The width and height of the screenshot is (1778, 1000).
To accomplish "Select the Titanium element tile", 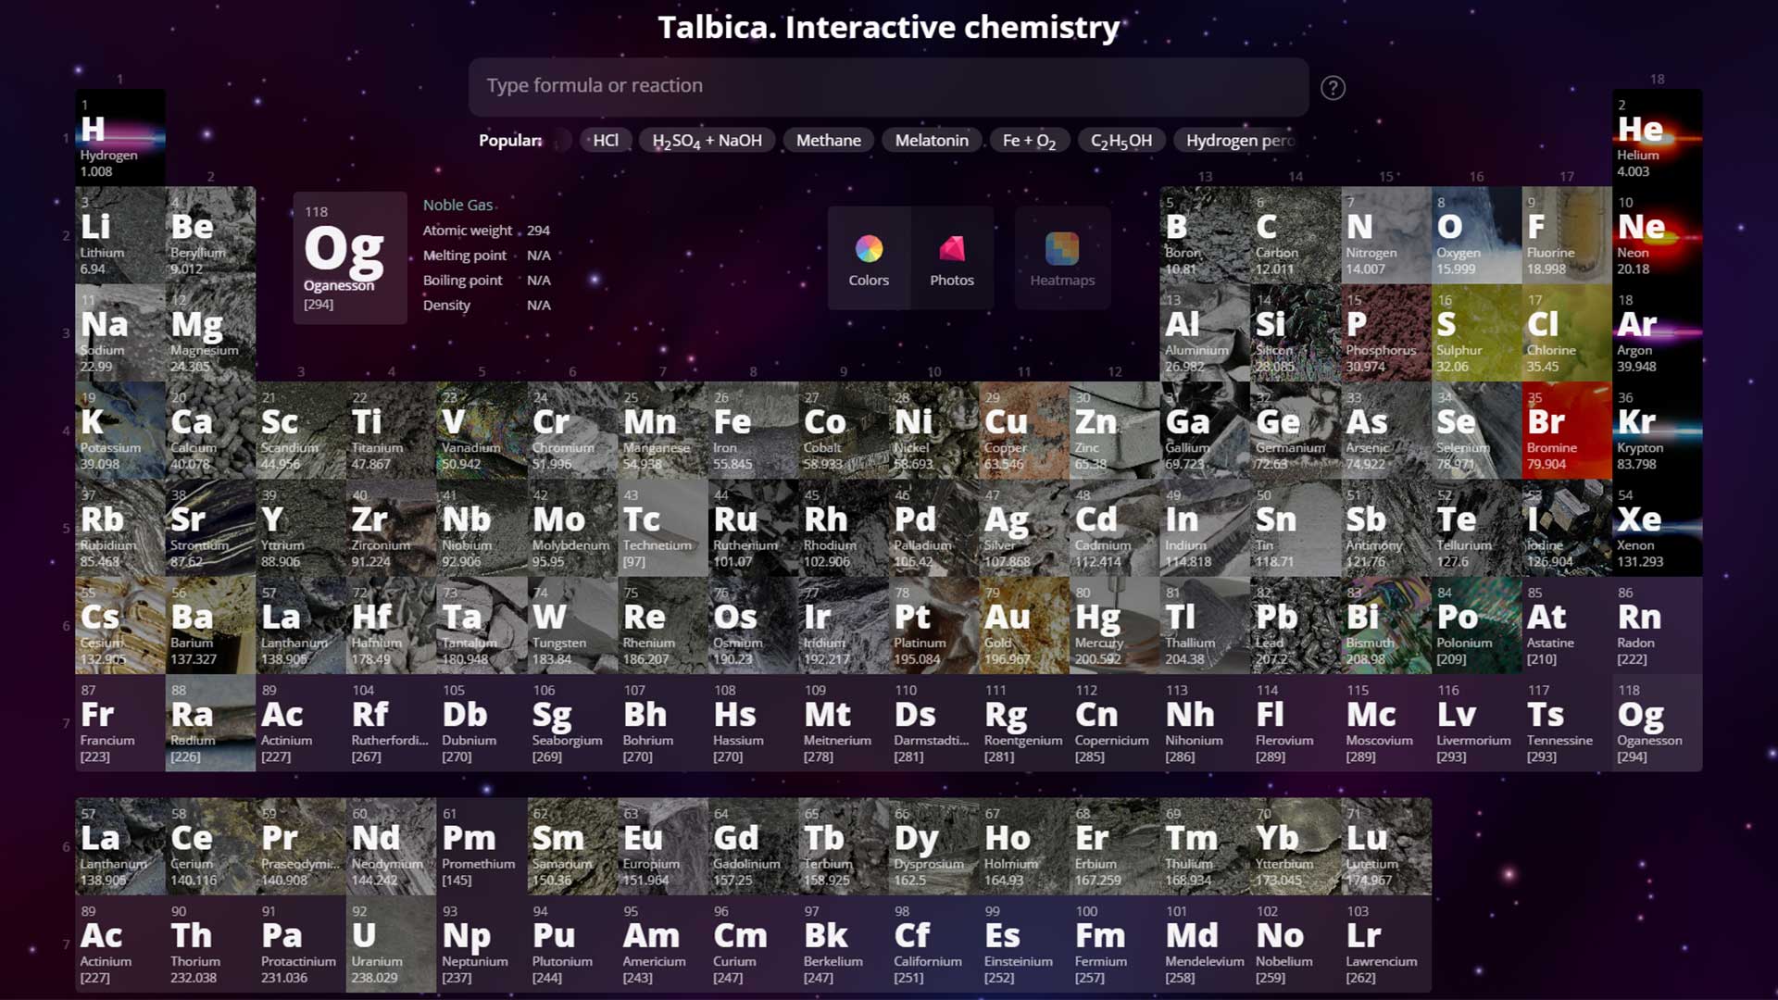I will [392, 431].
